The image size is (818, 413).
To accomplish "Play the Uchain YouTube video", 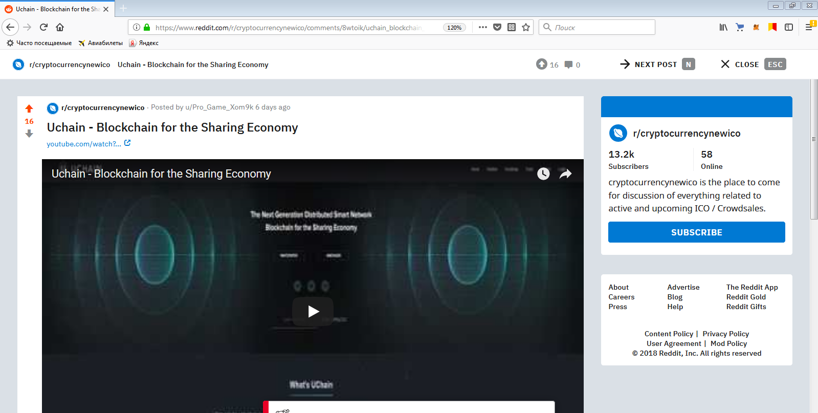I will click(313, 311).
